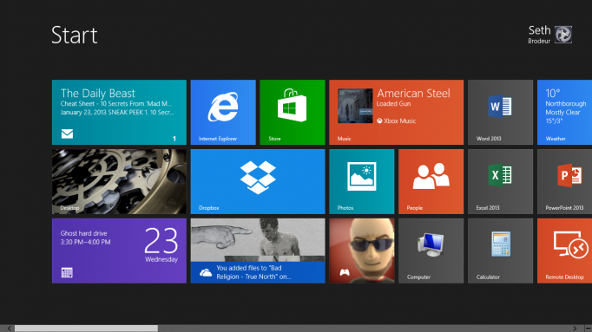Click the 'Ghost hard drive' appointment text
The height and width of the screenshot is (332, 592).
click(x=84, y=233)
